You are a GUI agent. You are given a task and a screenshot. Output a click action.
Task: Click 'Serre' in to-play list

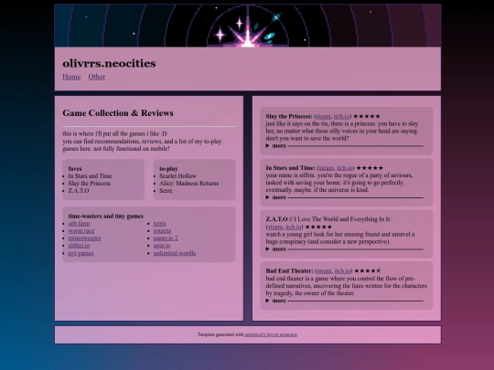point(166,191)
